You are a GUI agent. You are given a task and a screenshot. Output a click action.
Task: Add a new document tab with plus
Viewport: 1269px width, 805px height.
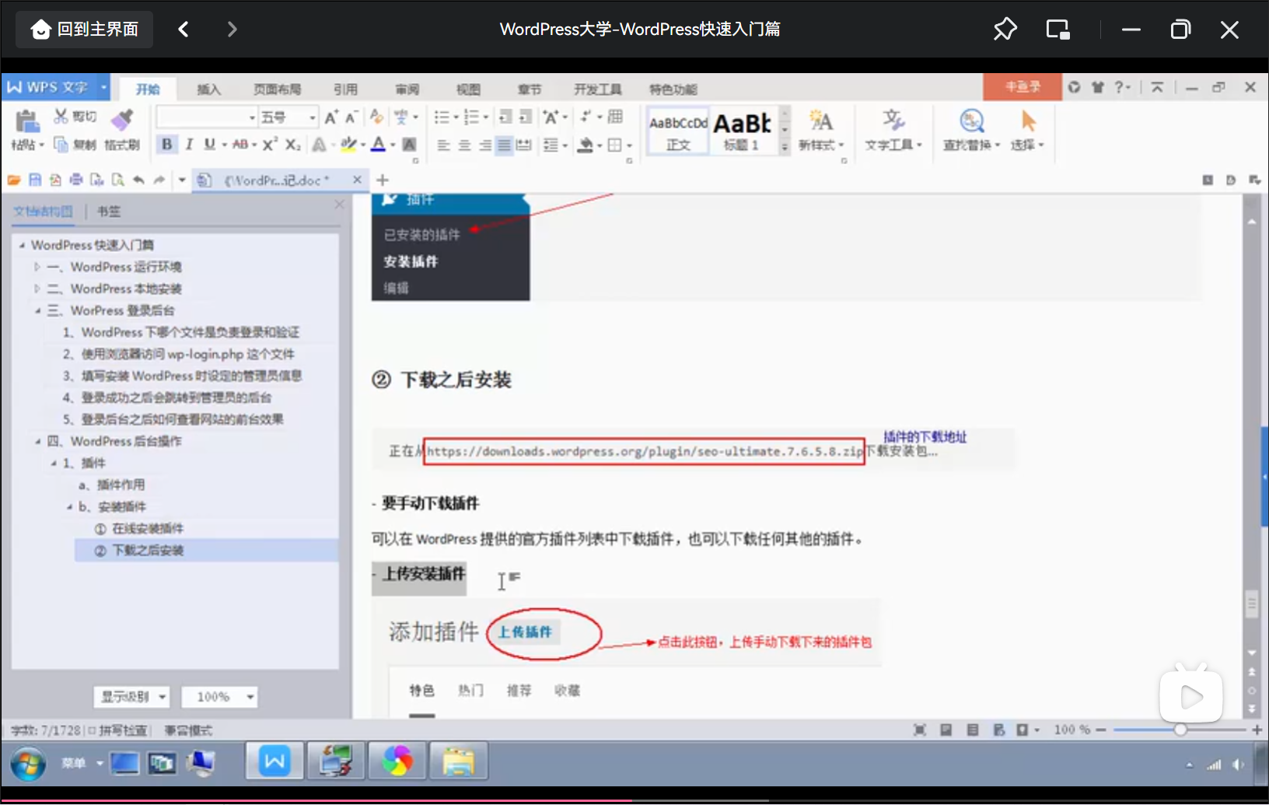(x=383, y=180)
